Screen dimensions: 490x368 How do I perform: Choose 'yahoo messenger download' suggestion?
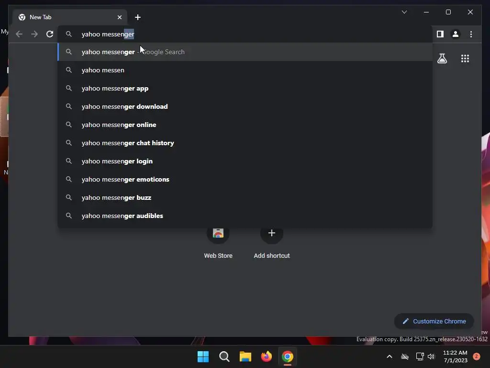click(245, 106)
